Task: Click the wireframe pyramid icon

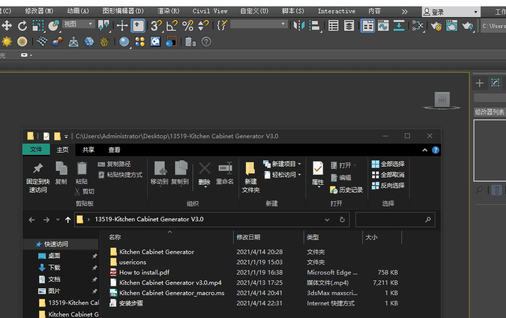Action: (73, 42)
